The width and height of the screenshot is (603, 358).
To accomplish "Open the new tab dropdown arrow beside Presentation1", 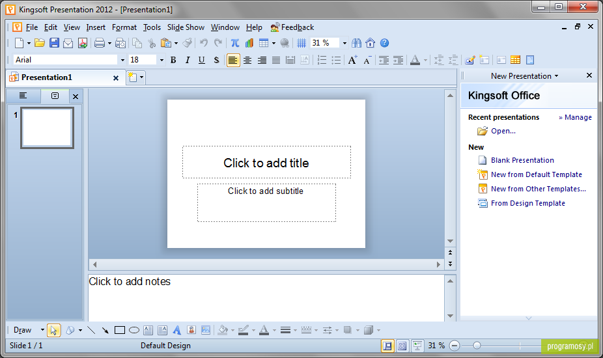I will point(141,77).
